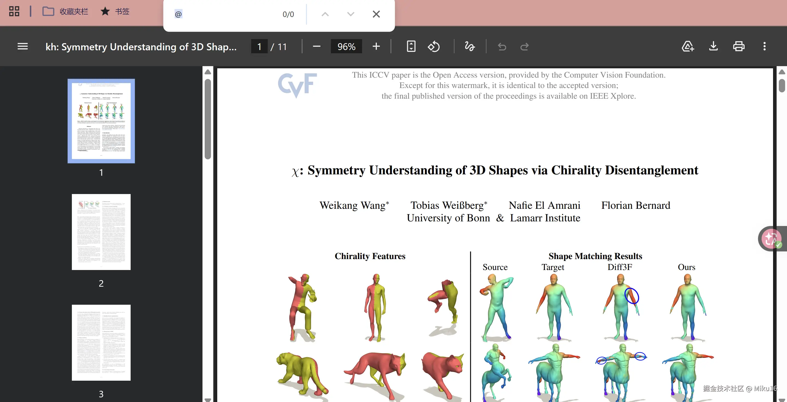
Task: Open the 收藏夹栏 favorites folder
Action: click(x=65, y=11)
